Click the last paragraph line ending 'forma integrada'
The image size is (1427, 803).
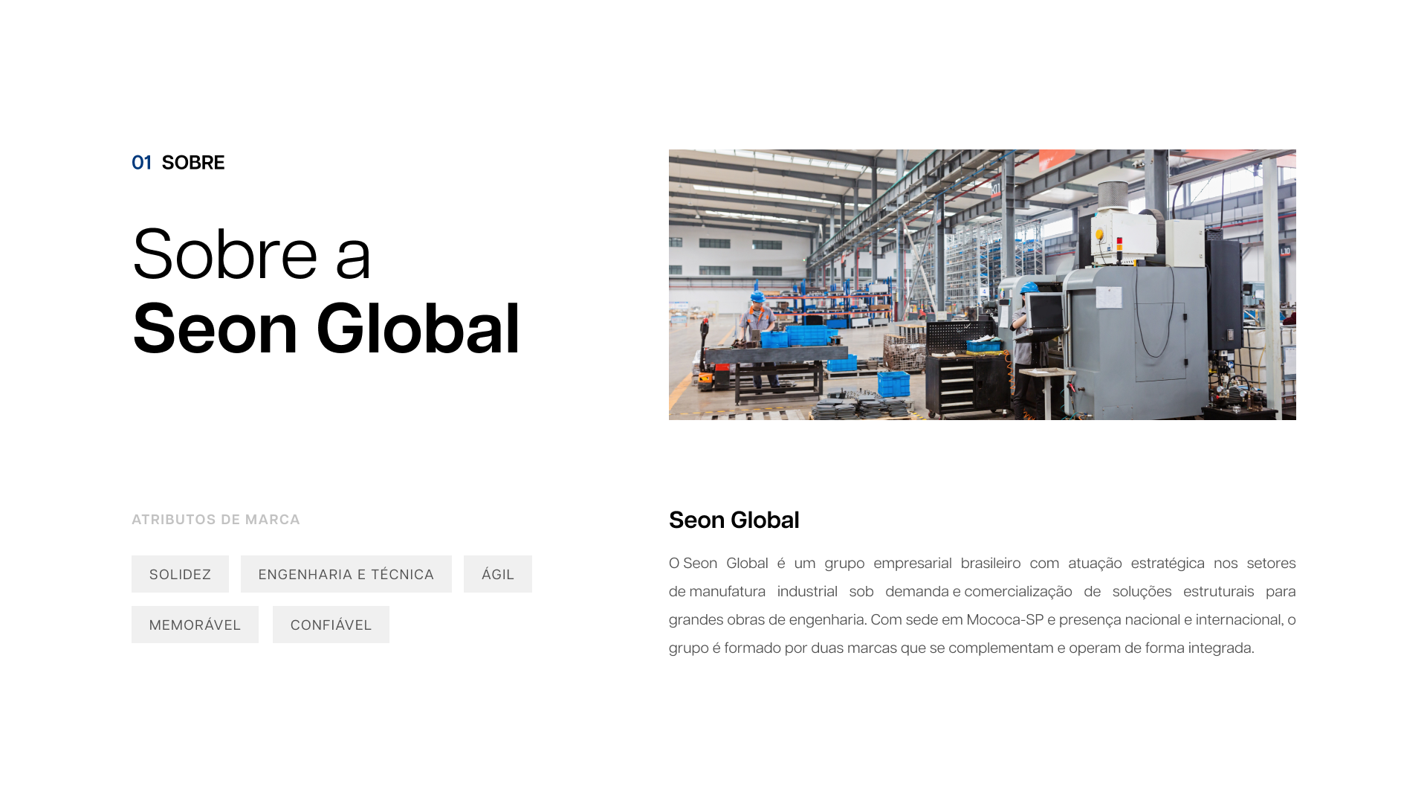coord(960,648)
